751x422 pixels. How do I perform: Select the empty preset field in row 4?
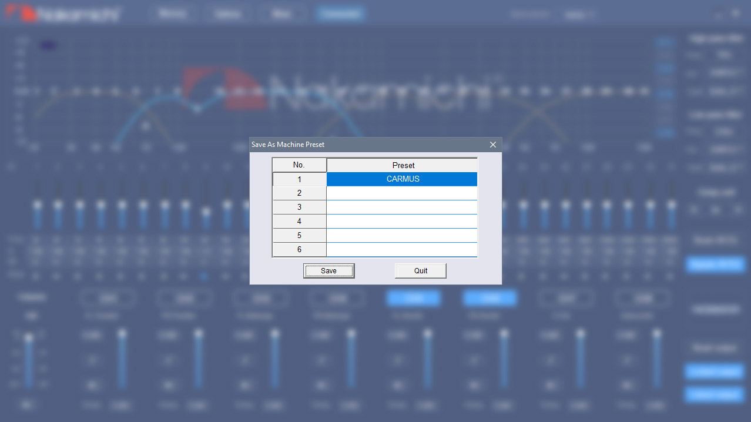pyautogui.click(x=402, y=222)
